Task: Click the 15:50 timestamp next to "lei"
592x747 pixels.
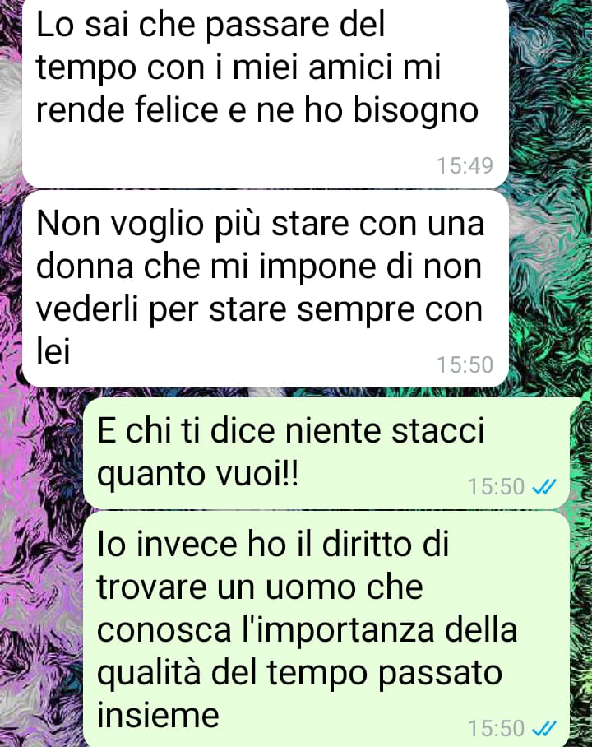Action: (x=465, y=365)
